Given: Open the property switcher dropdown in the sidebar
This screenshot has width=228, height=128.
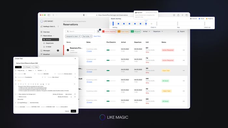Looking at the screenshot, I should click(50, 26).
